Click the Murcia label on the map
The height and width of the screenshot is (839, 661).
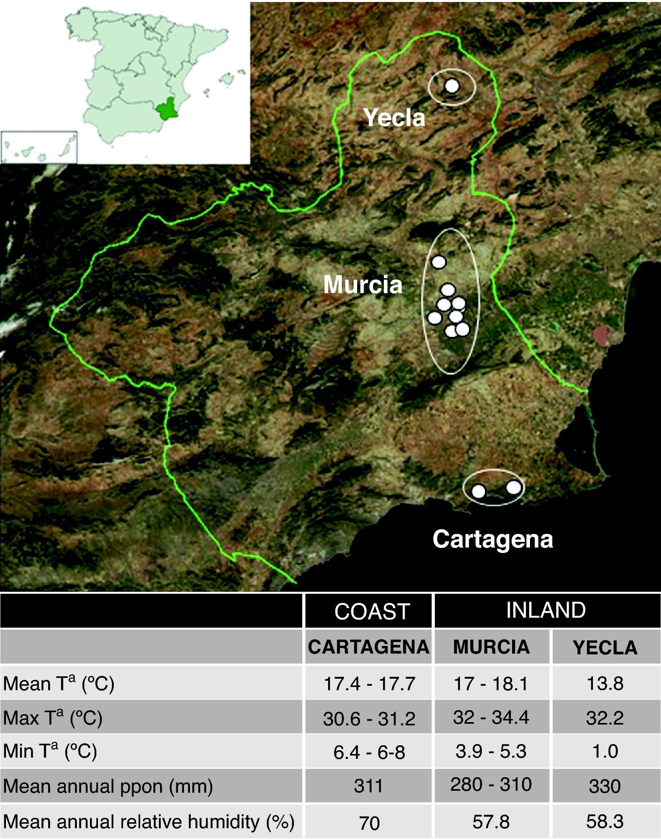363,285
